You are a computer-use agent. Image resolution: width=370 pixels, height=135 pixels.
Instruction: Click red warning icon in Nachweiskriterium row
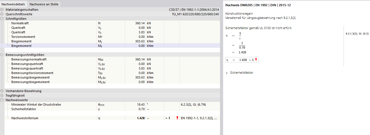pyautogui.click(x=177, y=118)
